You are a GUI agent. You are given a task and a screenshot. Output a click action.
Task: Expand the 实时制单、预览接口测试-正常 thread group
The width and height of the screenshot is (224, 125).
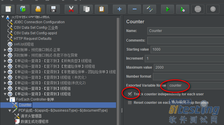[5, 50]
